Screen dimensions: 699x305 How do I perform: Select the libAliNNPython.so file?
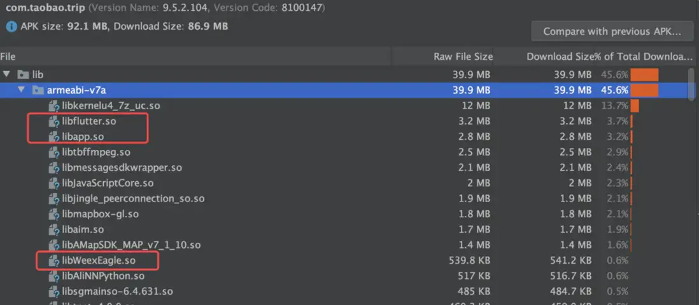pyautogui.click(x=103, y=276)
